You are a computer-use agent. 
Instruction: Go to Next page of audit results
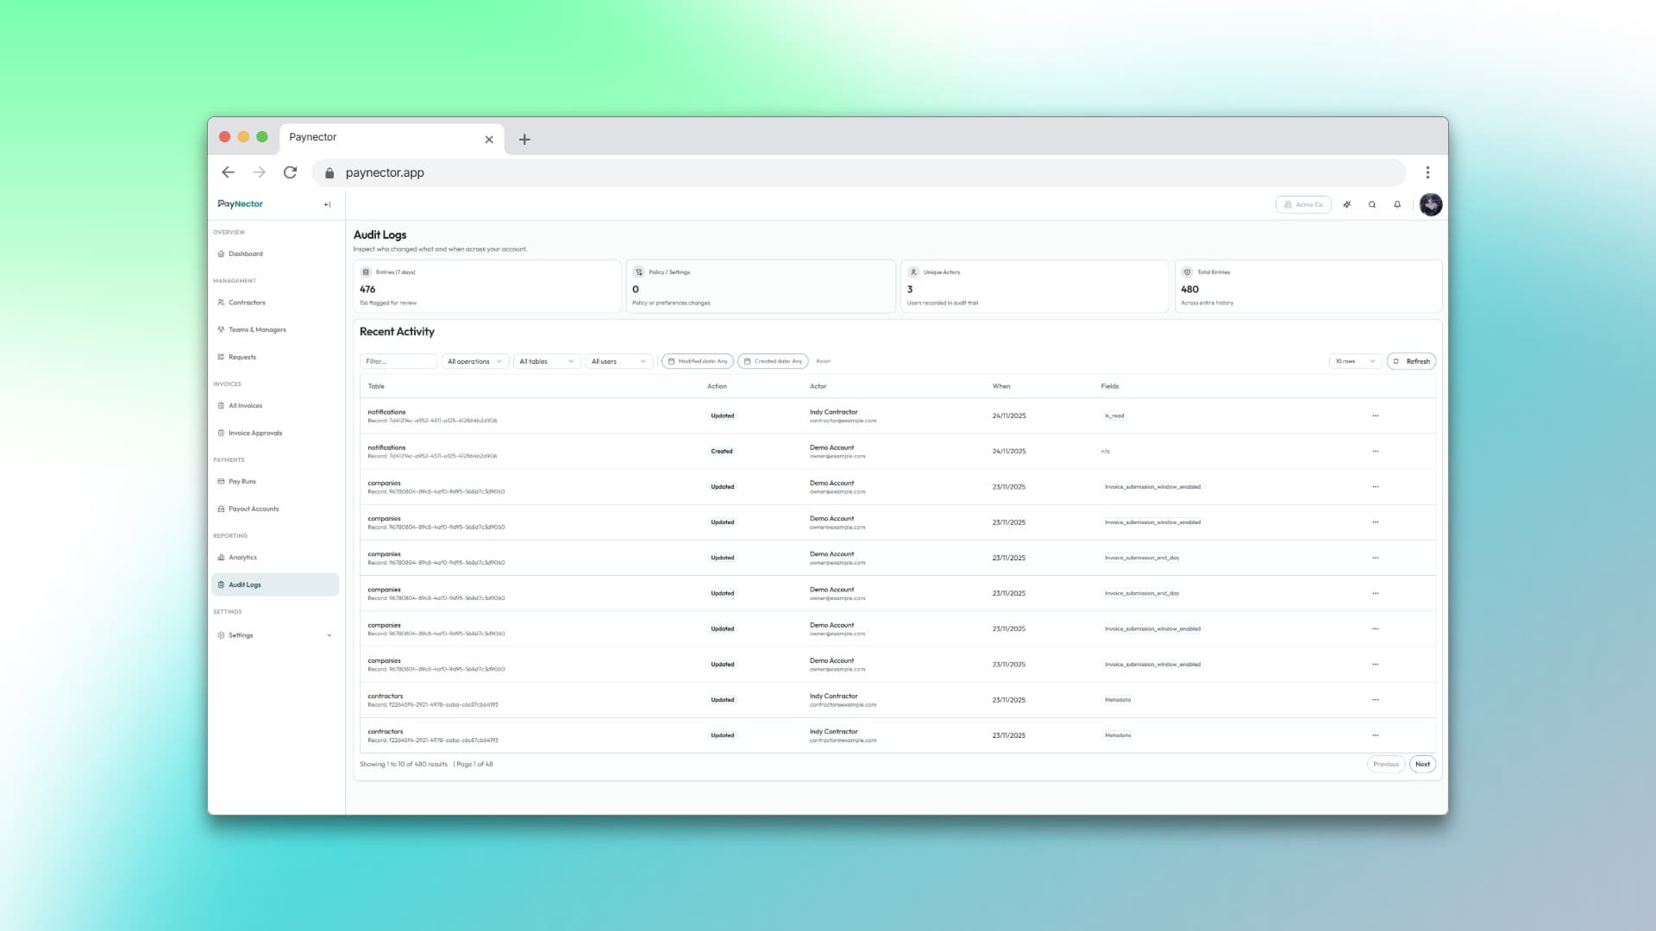coord(1422,764)
